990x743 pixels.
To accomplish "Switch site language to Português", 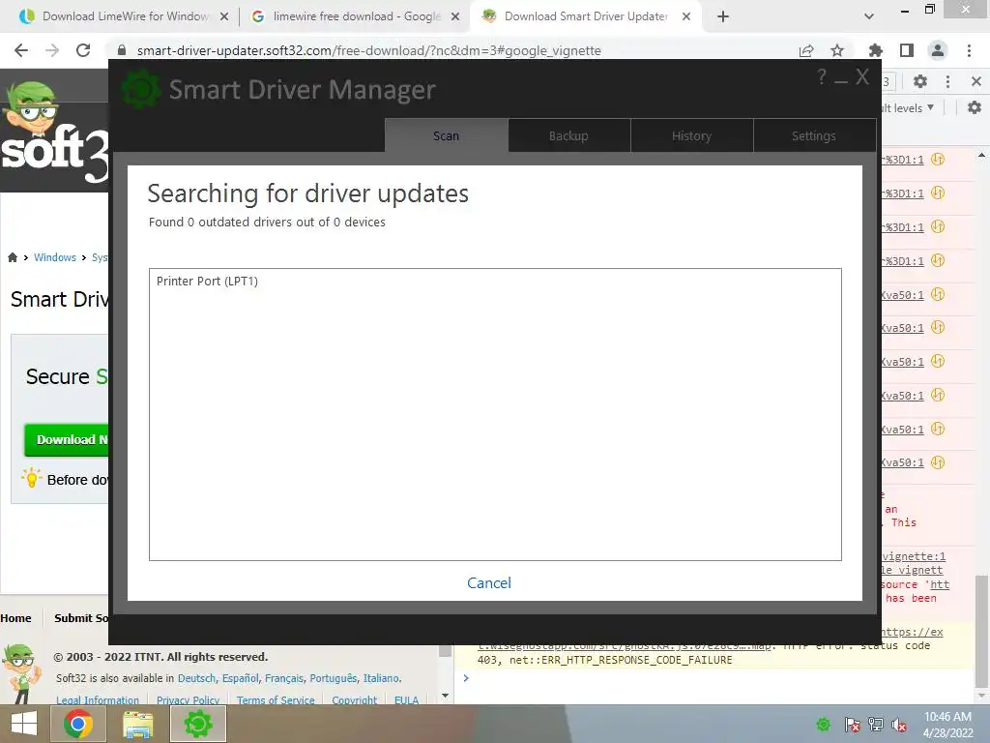I will click(x=333, y=678).
